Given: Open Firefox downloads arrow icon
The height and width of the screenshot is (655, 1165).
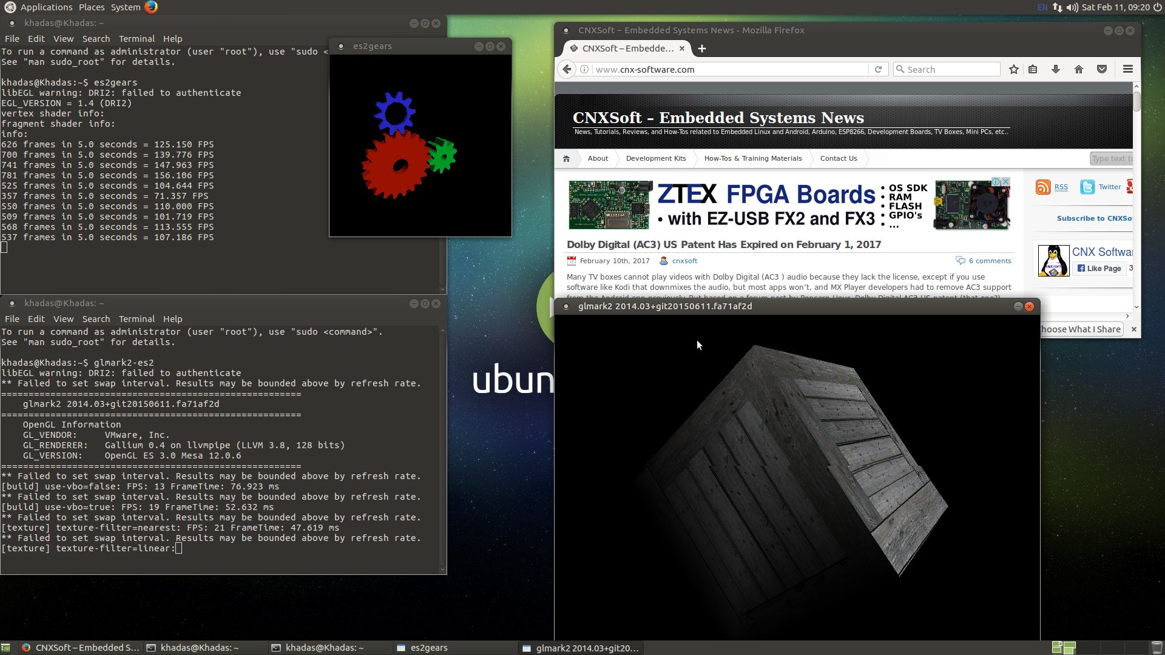Looking at the screenshot, I should click(1056, 69).
